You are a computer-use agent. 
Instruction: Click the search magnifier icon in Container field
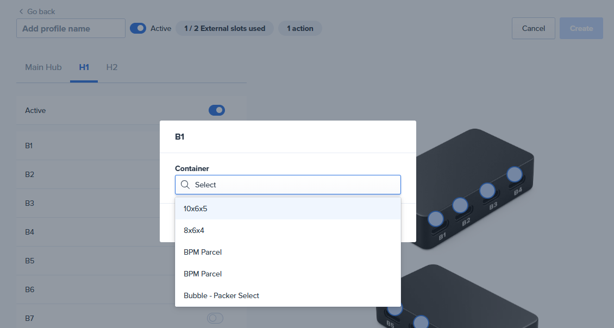(x=185, y=185)
